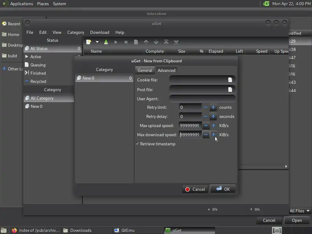The height and width of the screenshot is (234, 312).
Task: Increase the Retry delay with plus
Action: click(213, 116)
